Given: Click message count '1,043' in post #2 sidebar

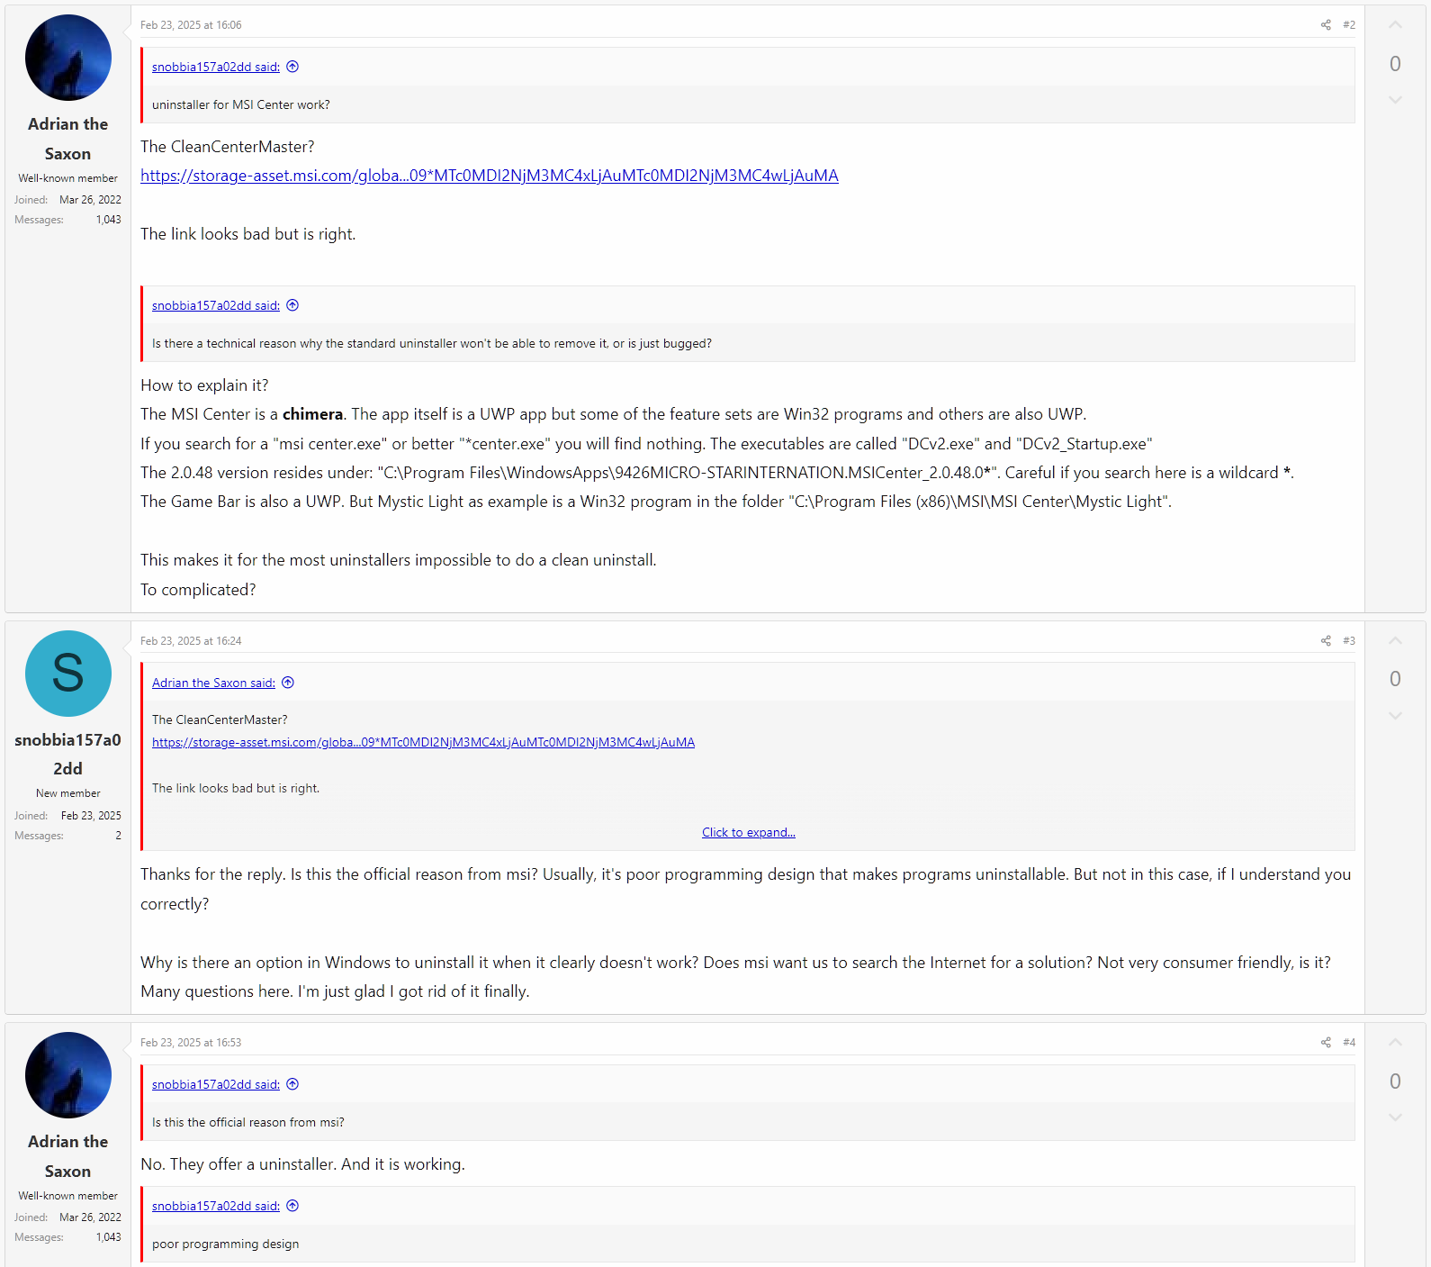Looking at the screenshot, I should 109,220.
